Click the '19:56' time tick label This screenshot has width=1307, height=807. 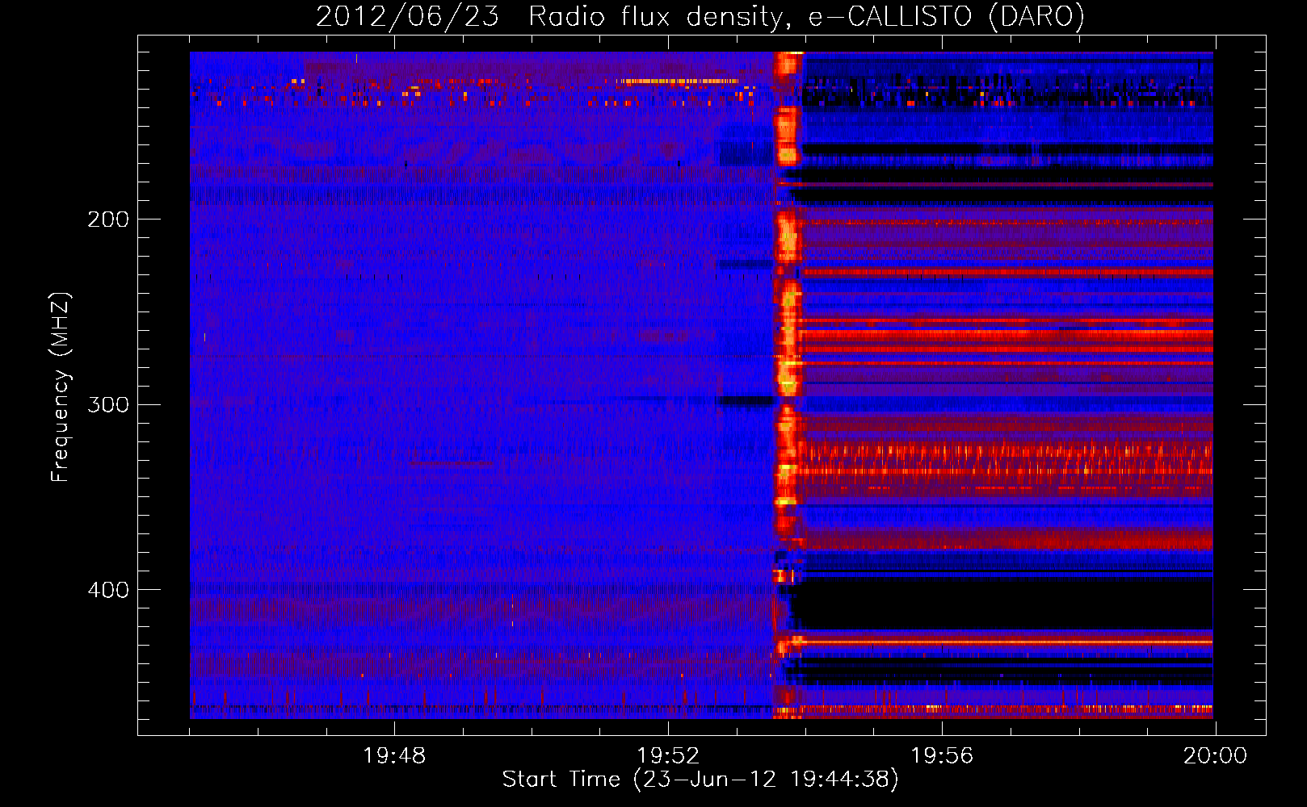[942, 756]
